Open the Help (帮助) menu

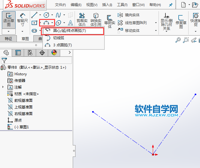155,5
